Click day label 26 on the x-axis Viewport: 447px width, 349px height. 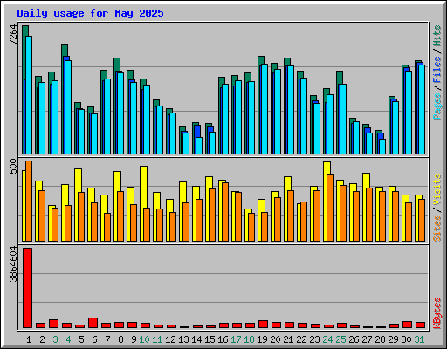[x=354, y=339]
